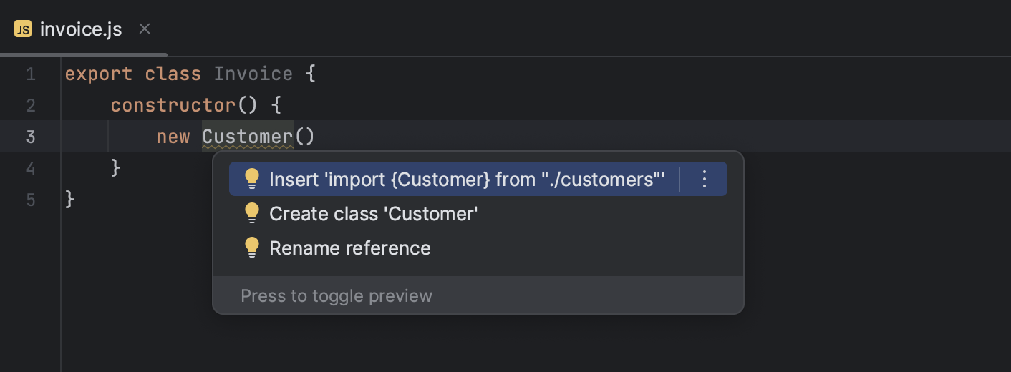The width and height of the screenshot is (1011, 372).
Task: Click line number 2 in the gutter
Action: [x=31, y=106]
